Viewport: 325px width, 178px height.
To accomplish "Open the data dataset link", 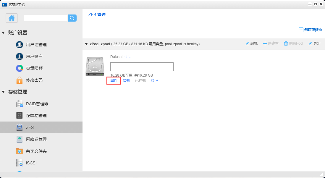I will [128, 56].
